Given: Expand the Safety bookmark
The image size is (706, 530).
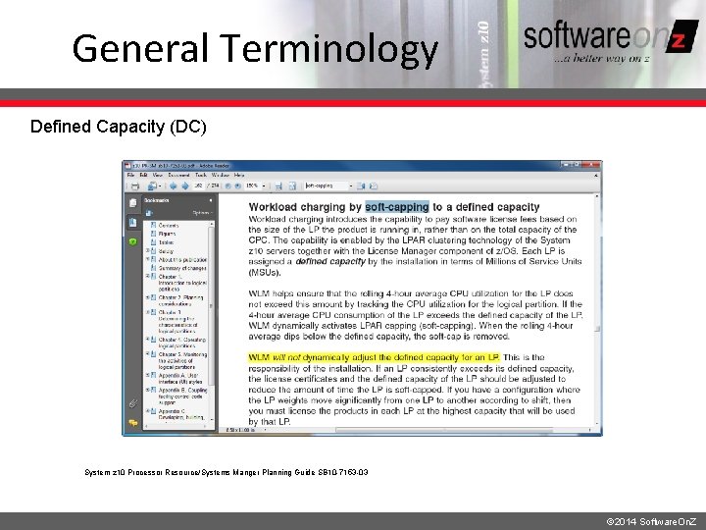Looking at the screenshot, I should [147, 250].
